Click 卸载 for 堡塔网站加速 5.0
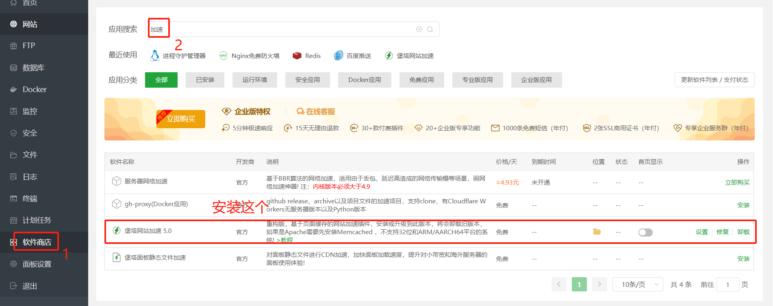The width and height of the screenshot is (773, 306). point(743,232)
